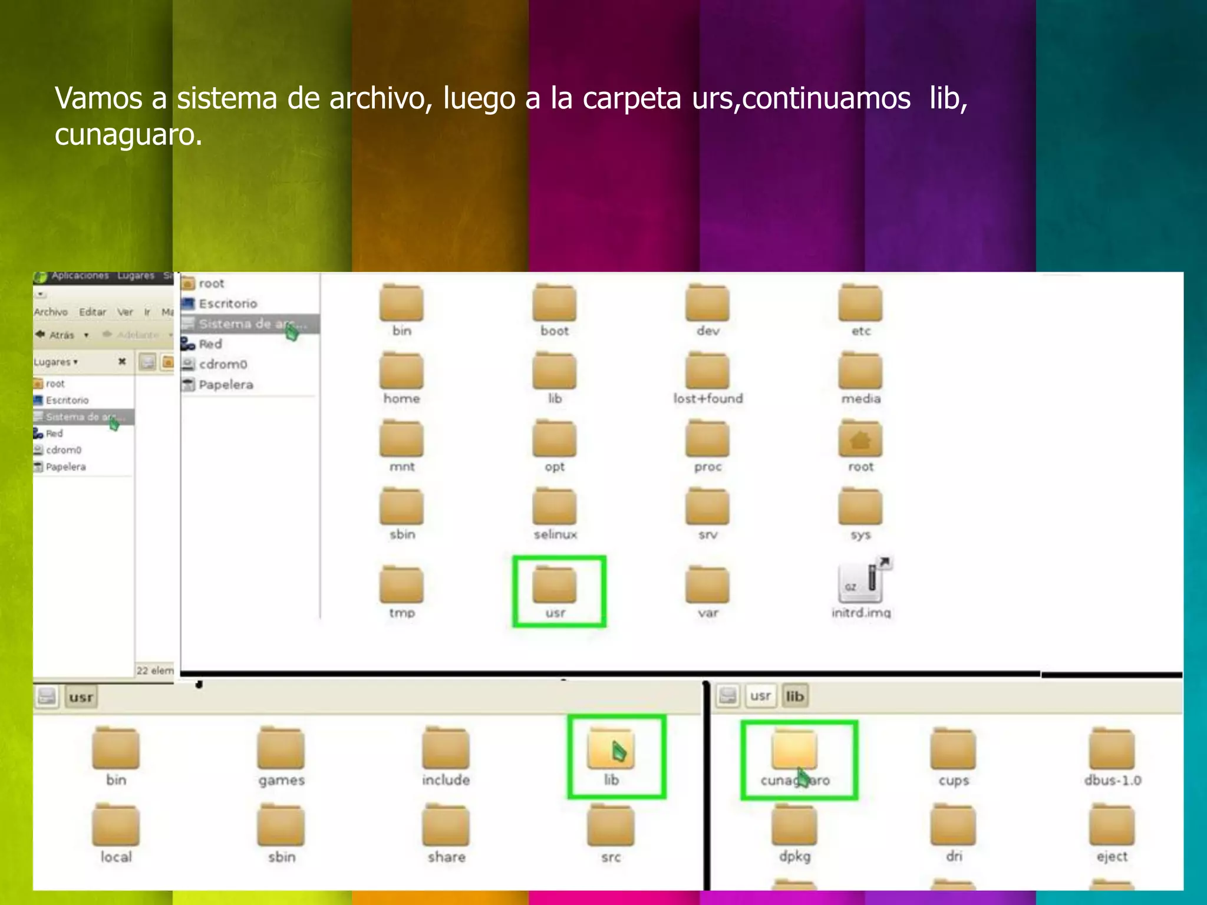Open the Aplicaciones panel menu
The width and height of the screenshot is (1207, 905).
(80, 276)
